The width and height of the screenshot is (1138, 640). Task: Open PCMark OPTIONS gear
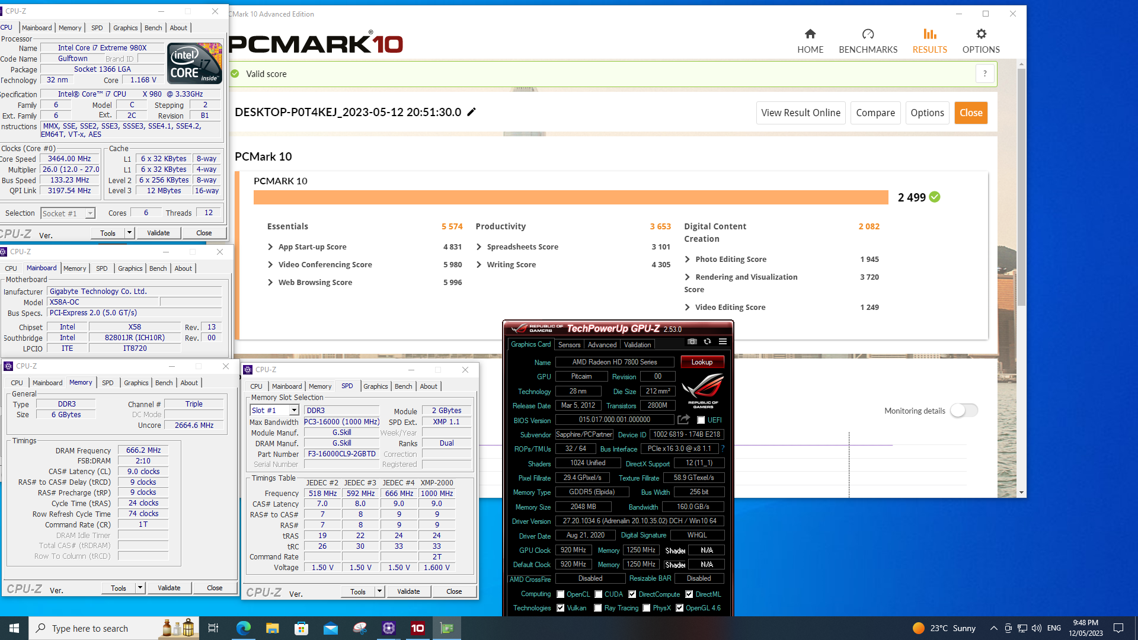pos(981,41)
